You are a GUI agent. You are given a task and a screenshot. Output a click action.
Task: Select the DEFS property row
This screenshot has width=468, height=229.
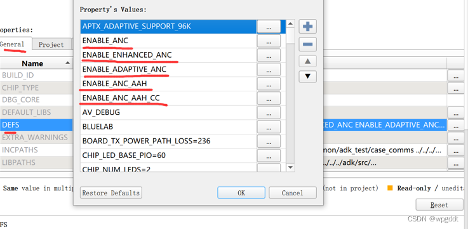(36, 125)
